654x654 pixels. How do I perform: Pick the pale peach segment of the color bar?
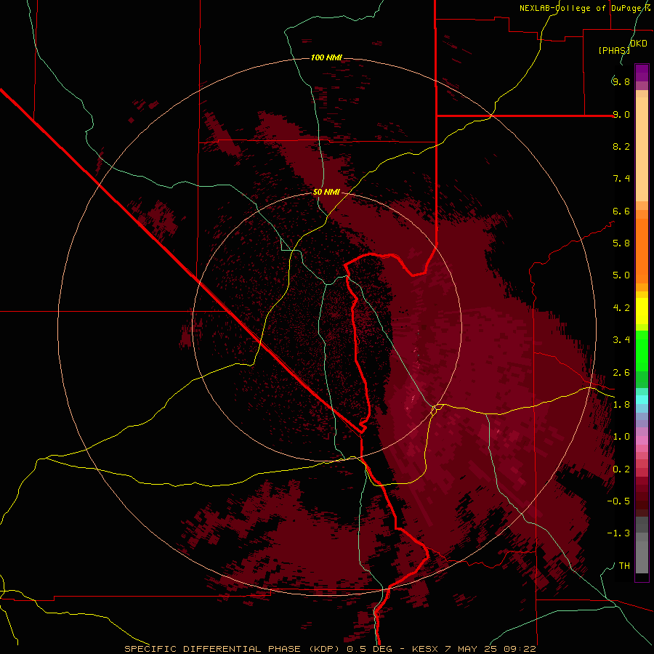point(642,149)
